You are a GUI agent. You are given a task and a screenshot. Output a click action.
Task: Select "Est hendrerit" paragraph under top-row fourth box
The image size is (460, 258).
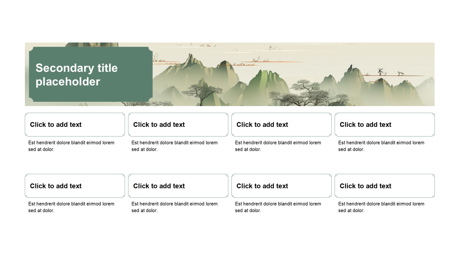(x=381, y=146)
